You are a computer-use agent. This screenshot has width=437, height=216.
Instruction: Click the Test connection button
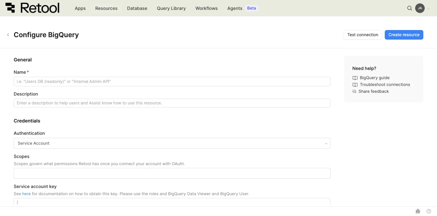pyautogui.click(x=363, y=35)
